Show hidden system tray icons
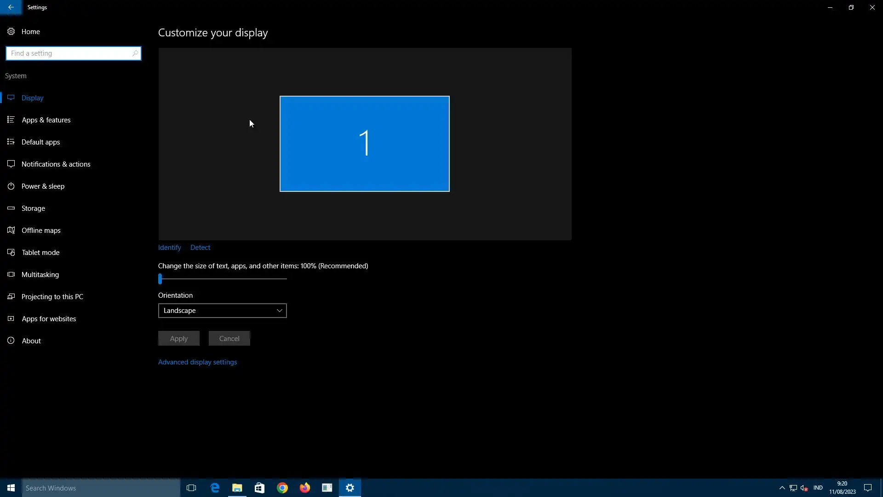The height and width of the screenshot is (497, 883). (782, 488)
